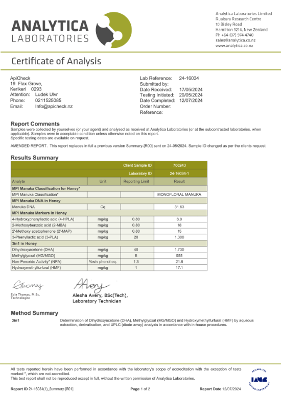This screenshot has width=281, height=398.
Task: Click the Methylglyoxal (MG/MGO) row label
Action: [34, 256]
